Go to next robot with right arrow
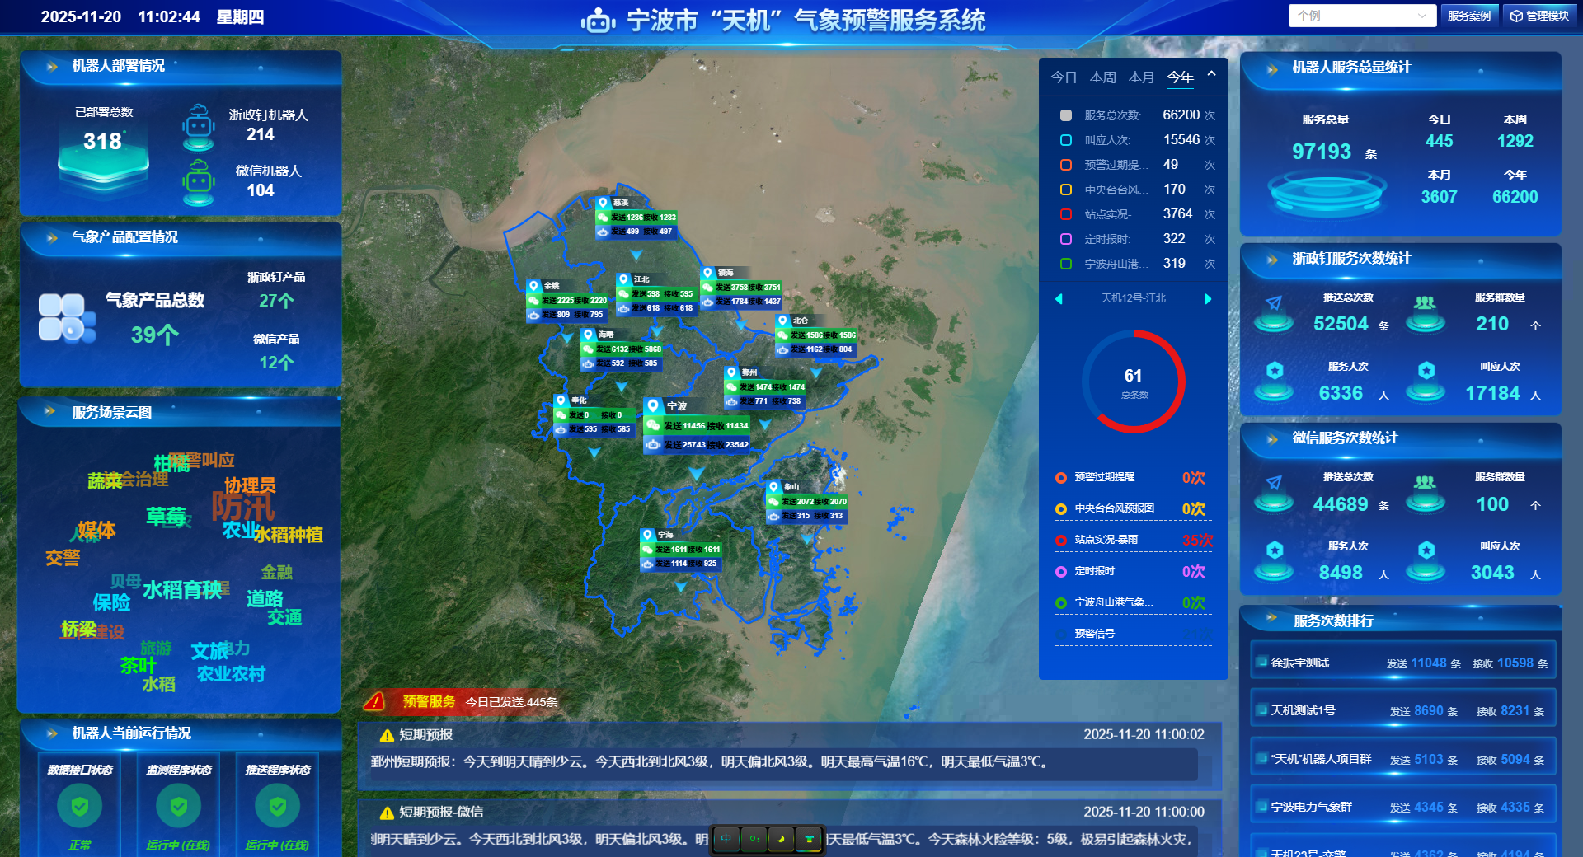The height and width of the screenshot is (857, 1583). point(1208,298)
